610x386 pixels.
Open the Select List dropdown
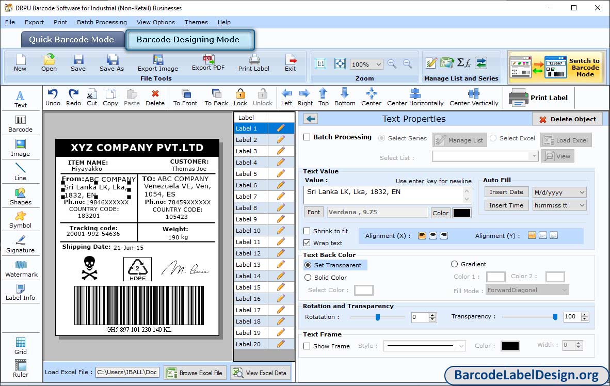534,156
